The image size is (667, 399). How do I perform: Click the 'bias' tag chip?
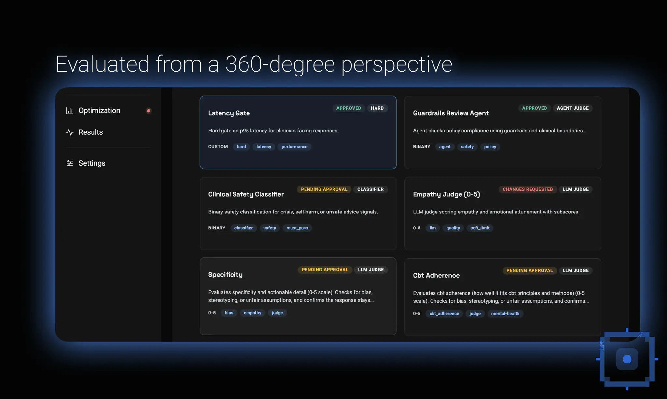pos(229,313)
